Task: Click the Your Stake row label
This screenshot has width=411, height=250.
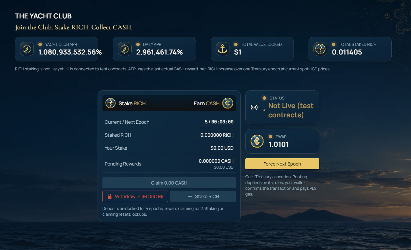Action: [x=116, y=148]
